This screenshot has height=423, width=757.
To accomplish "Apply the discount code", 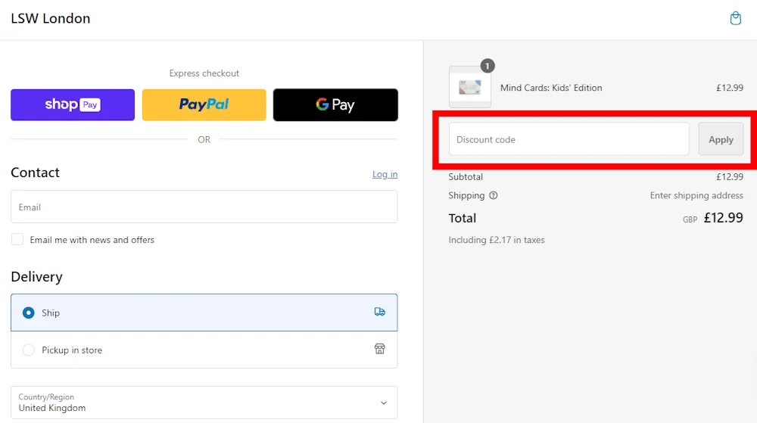I will [721, 139].
